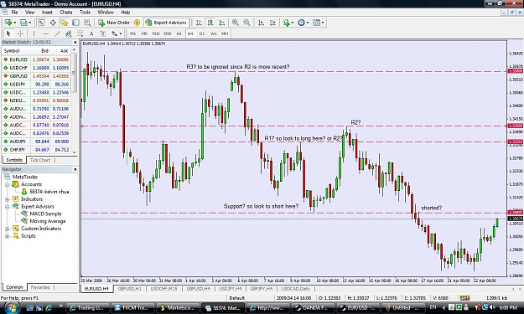Open the Insert menu
Screen dimensions: 524x314
pos(47,12)
